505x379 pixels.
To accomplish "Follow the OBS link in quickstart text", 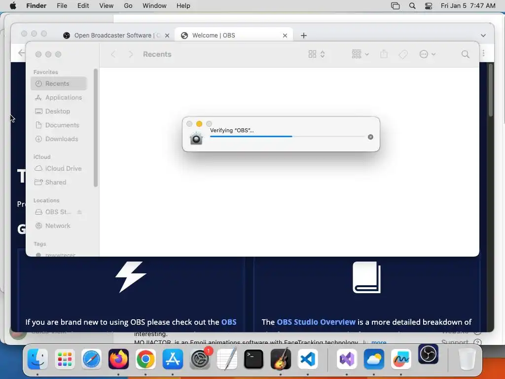I will pyautogui.click(x=229, y=322).
